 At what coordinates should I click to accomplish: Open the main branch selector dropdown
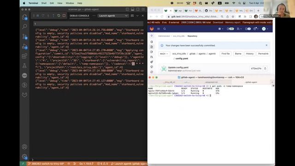coord(164,53)
